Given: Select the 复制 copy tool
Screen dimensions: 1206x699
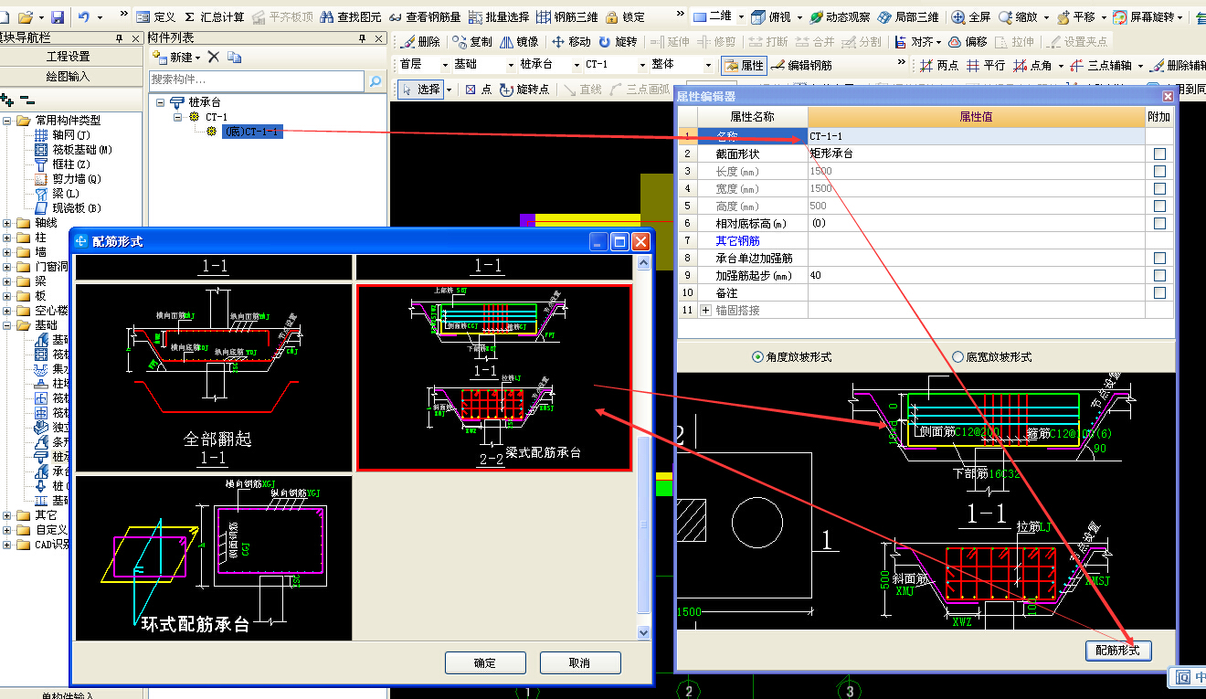Looking at the screenshot, I should [472, 42].
